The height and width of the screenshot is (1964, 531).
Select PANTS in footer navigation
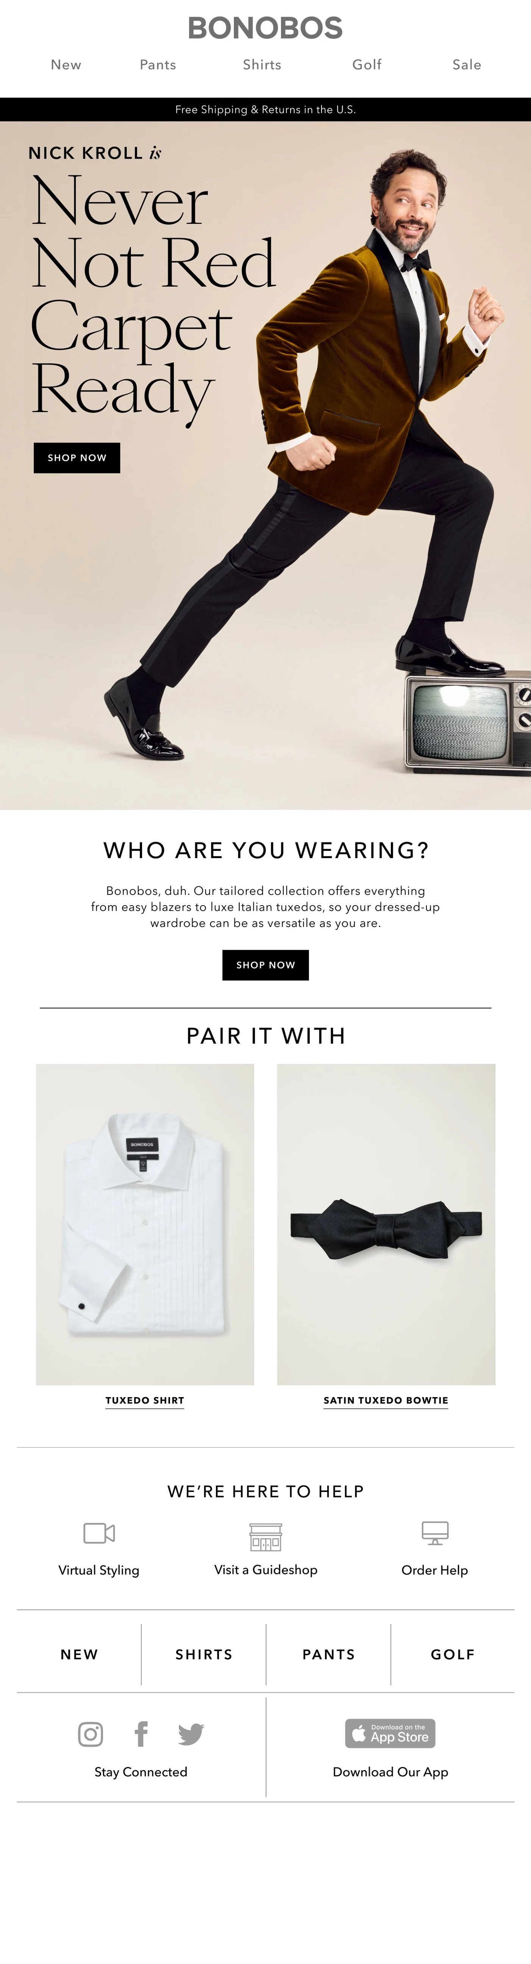point(329,1655)
